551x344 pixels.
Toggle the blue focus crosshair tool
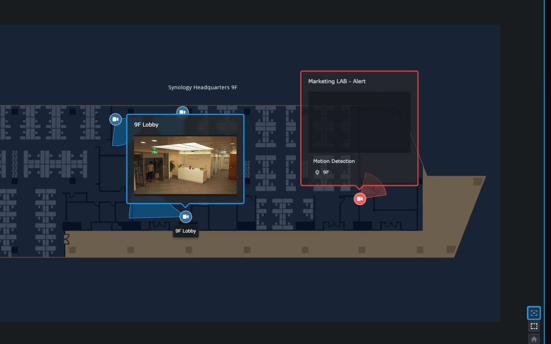tap(534, 313)
